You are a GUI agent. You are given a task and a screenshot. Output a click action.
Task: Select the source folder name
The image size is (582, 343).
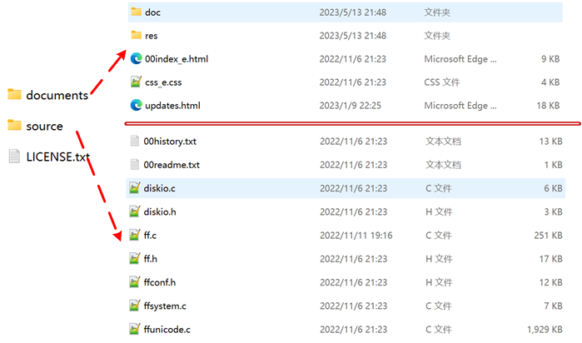(44, 127)
